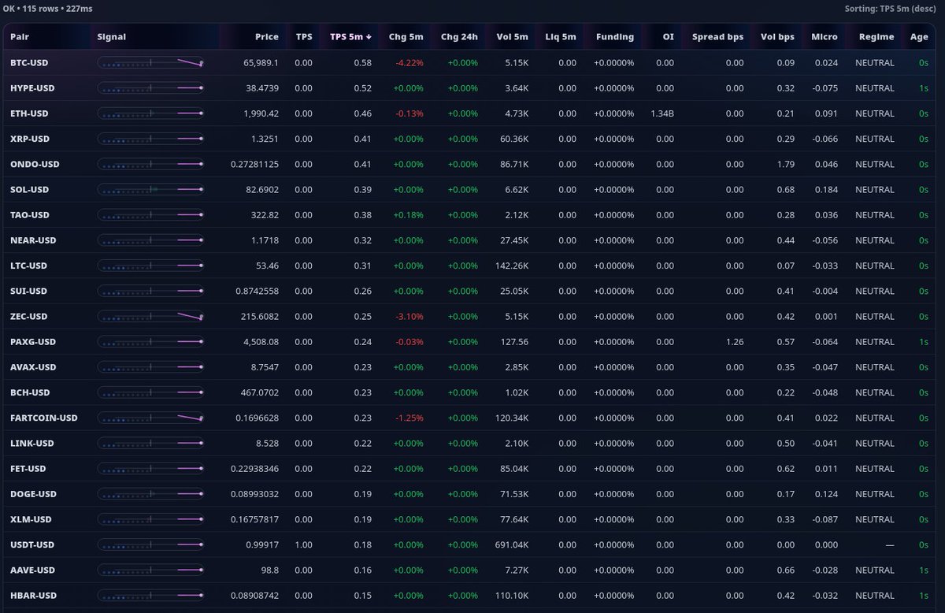Click SOL-USD Micro value 0.184
Screen dimensions: 945x613
click(x=826, y=190)
